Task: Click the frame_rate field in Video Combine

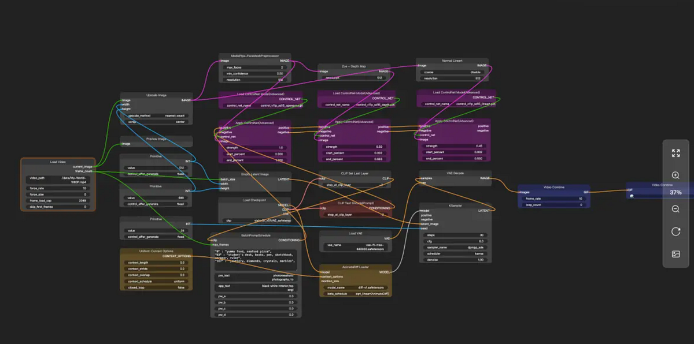Action: [553, 198]
